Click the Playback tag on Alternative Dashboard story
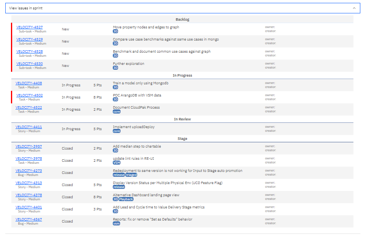This screenshot has height=240, width=366. (126, 199)
